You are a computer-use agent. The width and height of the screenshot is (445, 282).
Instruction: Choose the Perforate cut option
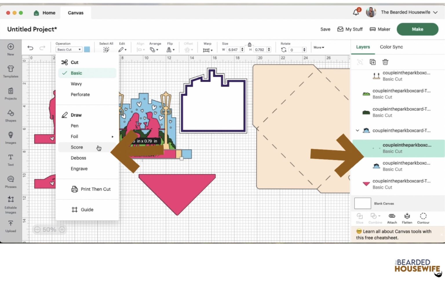80,94
